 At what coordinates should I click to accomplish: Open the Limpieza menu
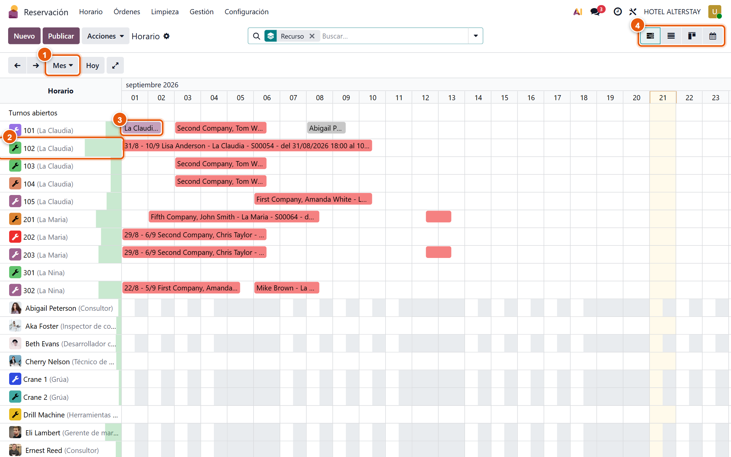pyautogui.click(x=165, y=12)
